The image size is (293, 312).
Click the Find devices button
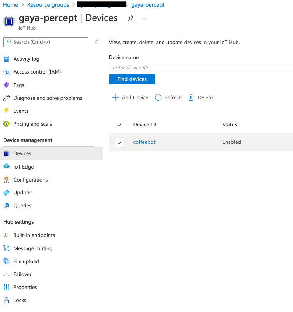(132, 79)
